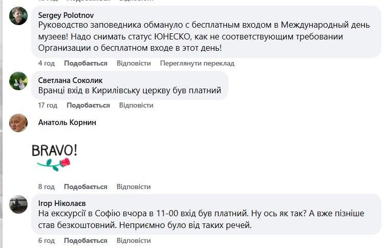This screenshot has height=248, width=385.
Task: Like Светлана Соколик's comment
Action: [x=88, y=105]
